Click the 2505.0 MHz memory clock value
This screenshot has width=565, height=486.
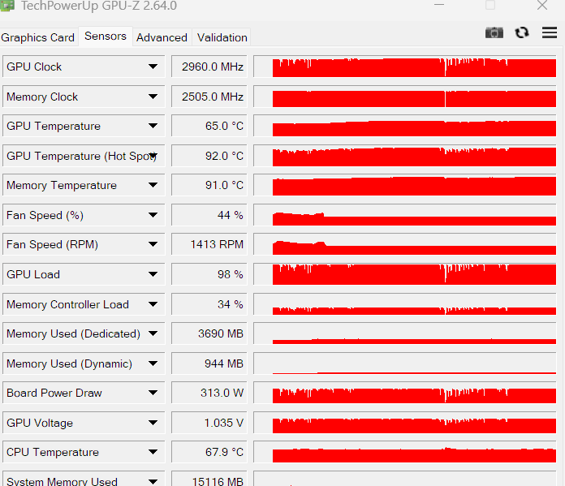(x=209, y=97)
